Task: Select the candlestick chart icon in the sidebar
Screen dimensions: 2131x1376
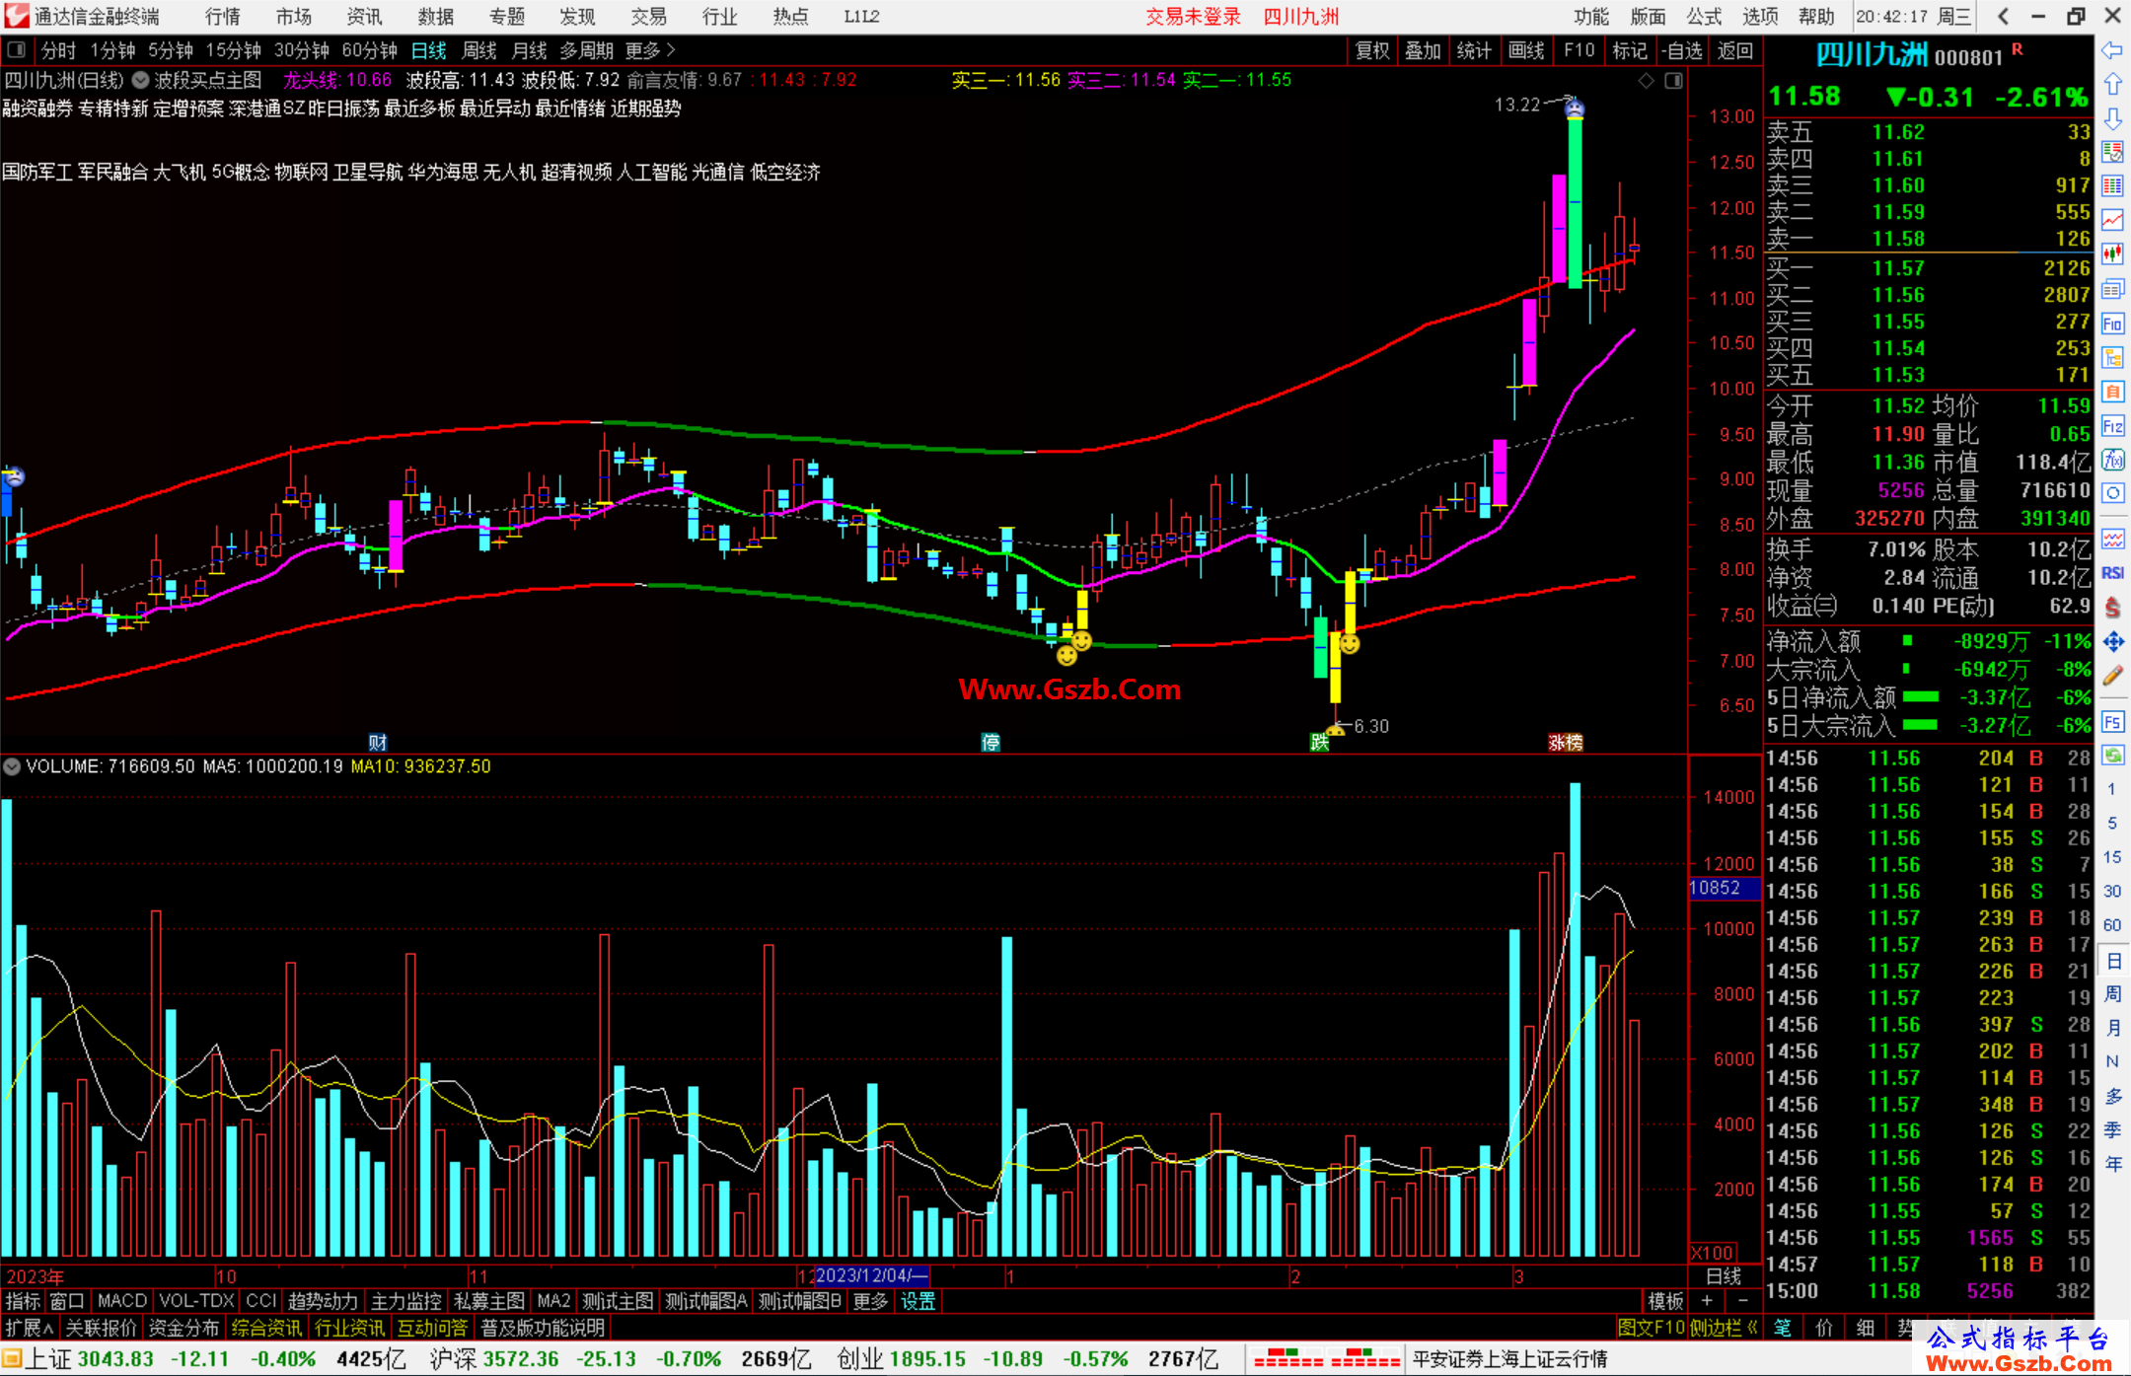Action: 2112,254
